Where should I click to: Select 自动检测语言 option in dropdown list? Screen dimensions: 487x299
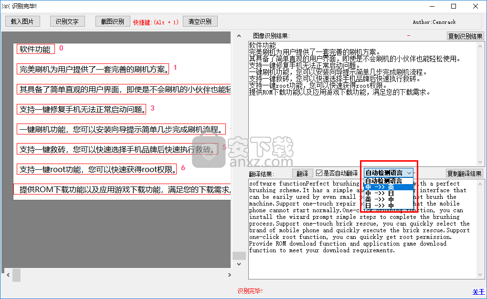click(388, 181)
